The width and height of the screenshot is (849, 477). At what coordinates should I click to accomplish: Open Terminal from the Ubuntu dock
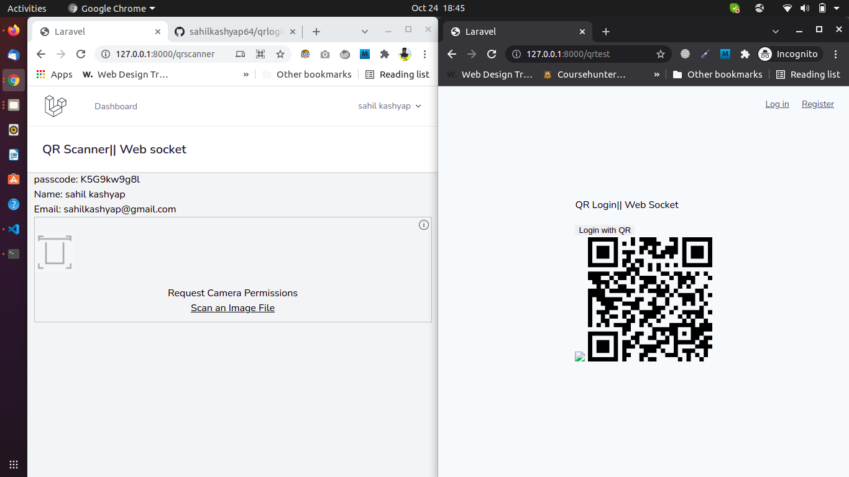[x=14, y=254]
